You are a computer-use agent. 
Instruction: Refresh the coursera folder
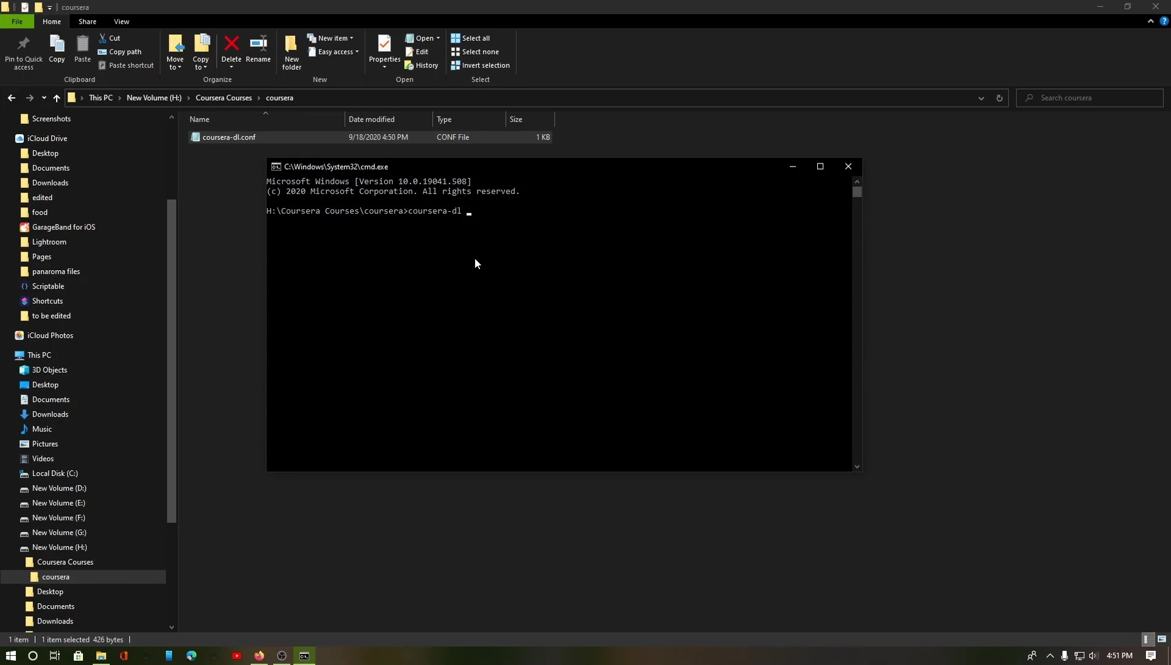pos(999,98)
